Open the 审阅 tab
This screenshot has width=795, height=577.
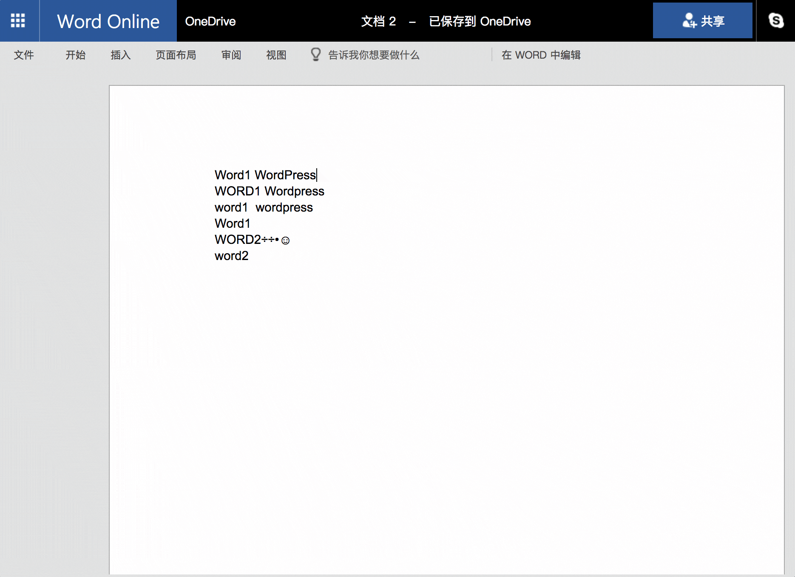click(231, 55)
